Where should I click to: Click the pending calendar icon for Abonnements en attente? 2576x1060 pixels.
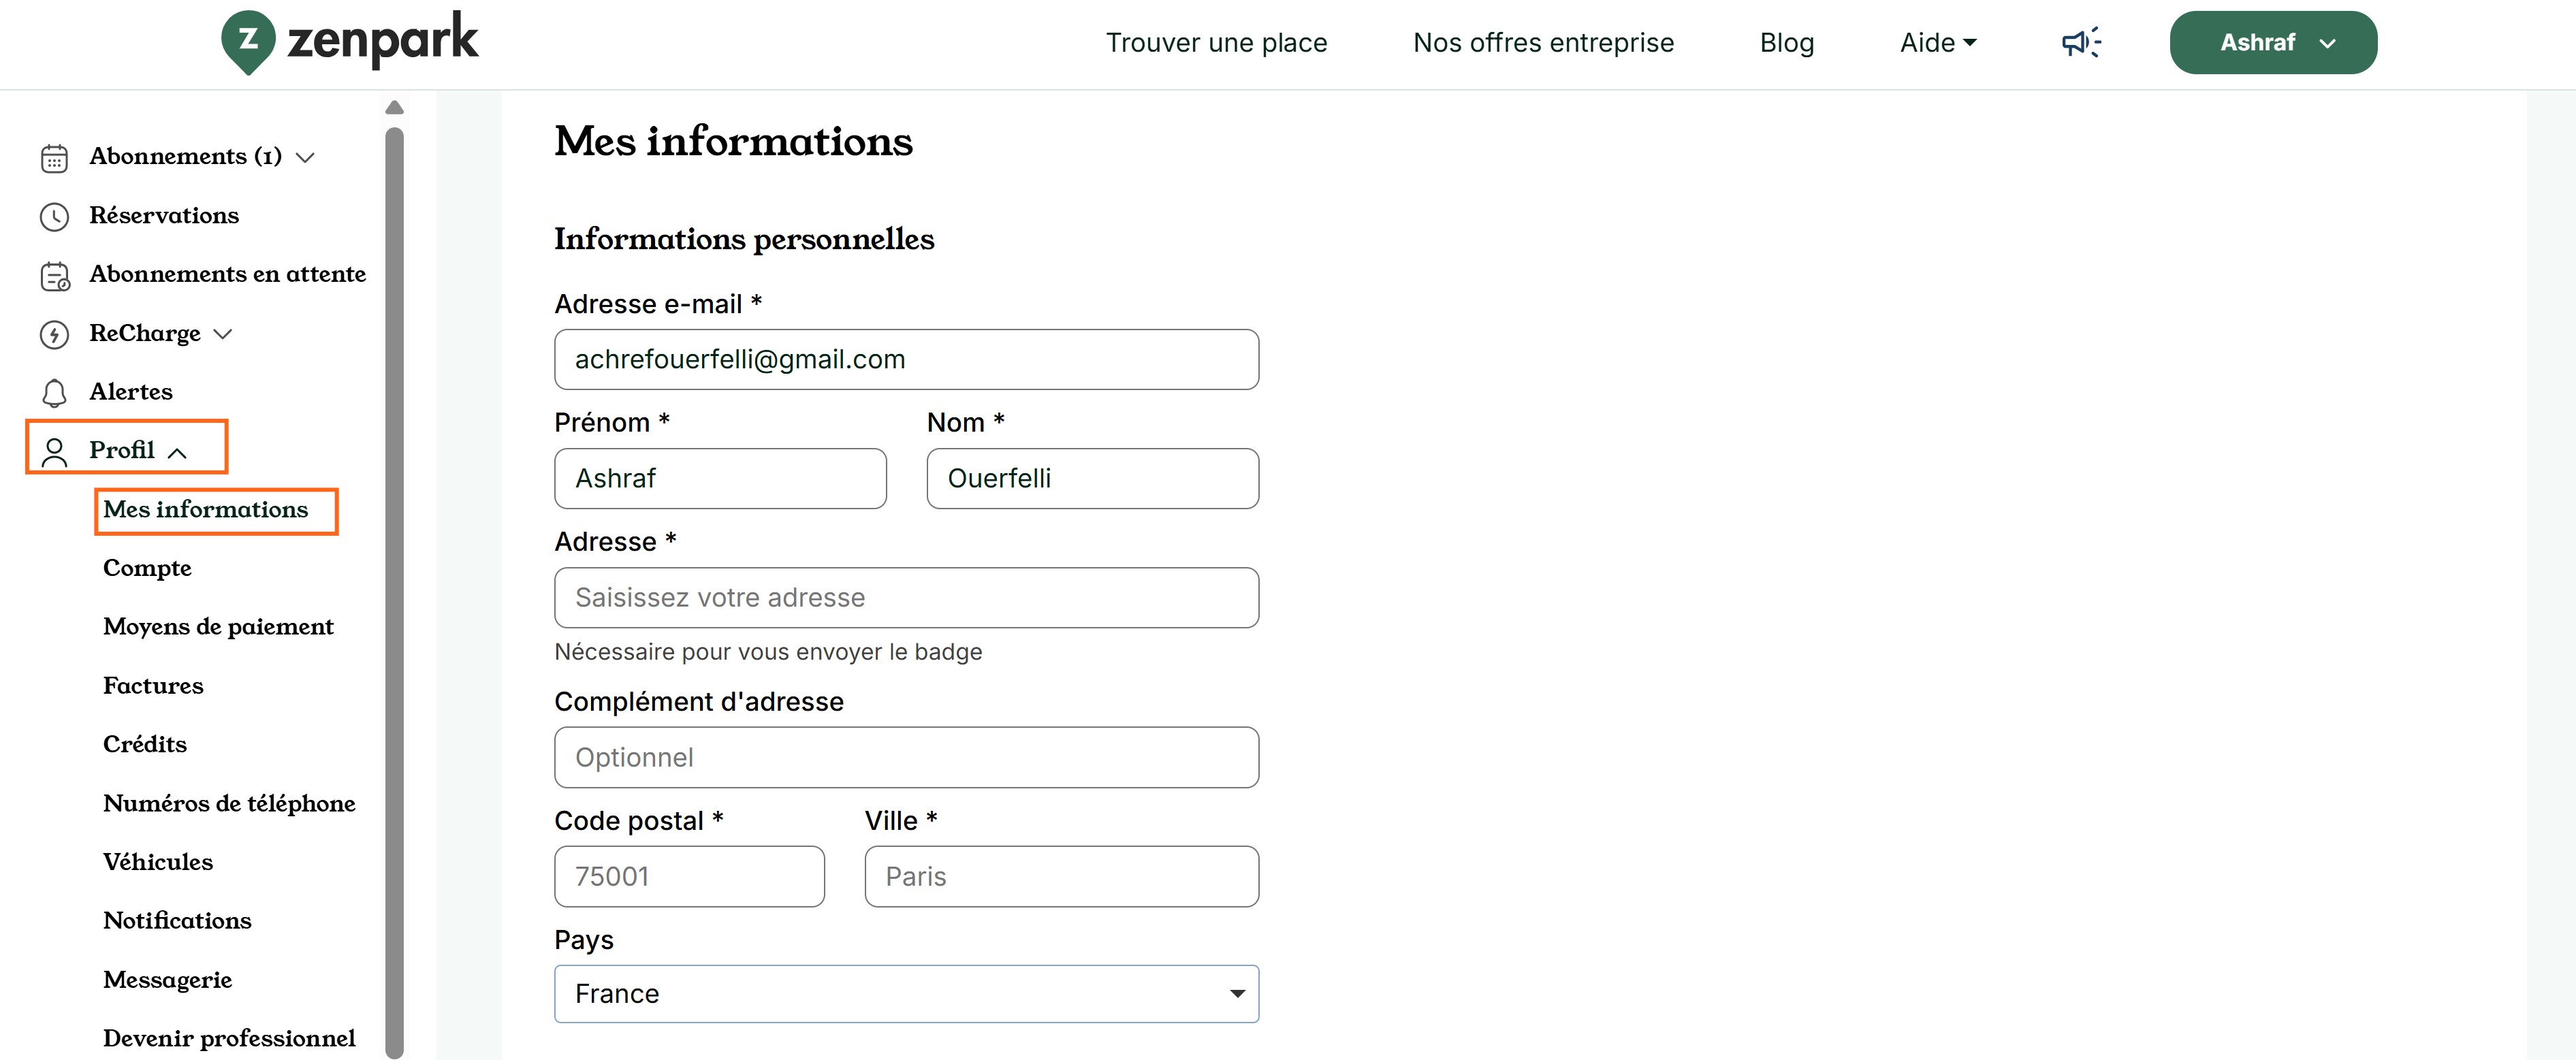coord(55,276)
